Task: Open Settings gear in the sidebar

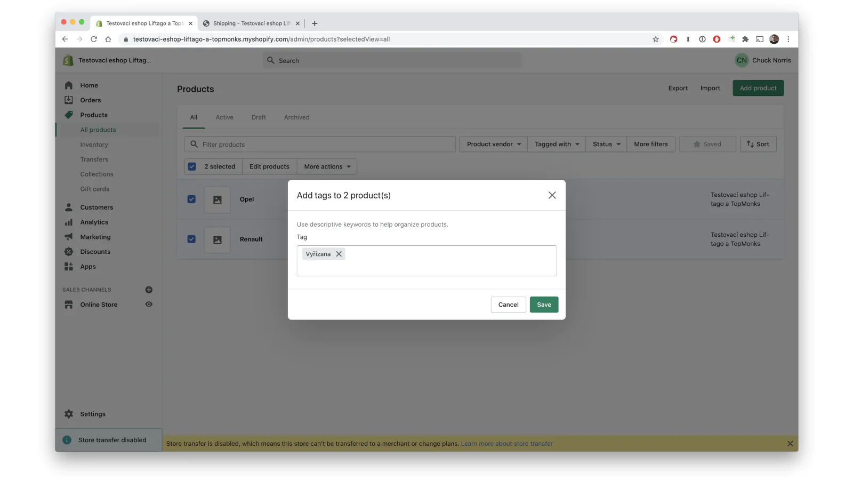Action: coord(69,414)
